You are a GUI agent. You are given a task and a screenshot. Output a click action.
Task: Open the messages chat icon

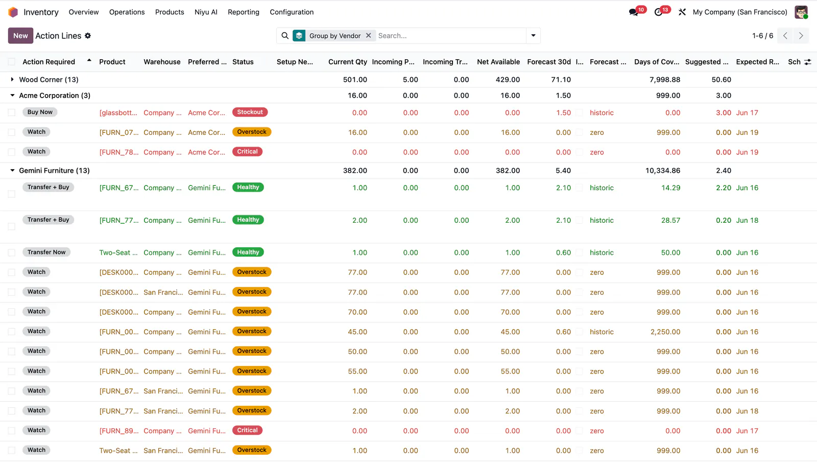(x=634, y=12)
